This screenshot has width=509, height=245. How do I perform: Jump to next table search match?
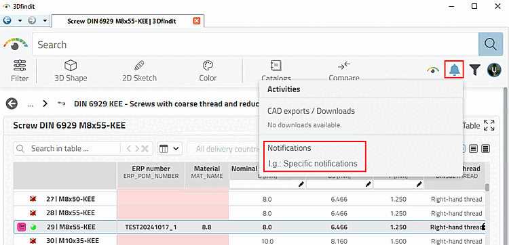point(136,149)
